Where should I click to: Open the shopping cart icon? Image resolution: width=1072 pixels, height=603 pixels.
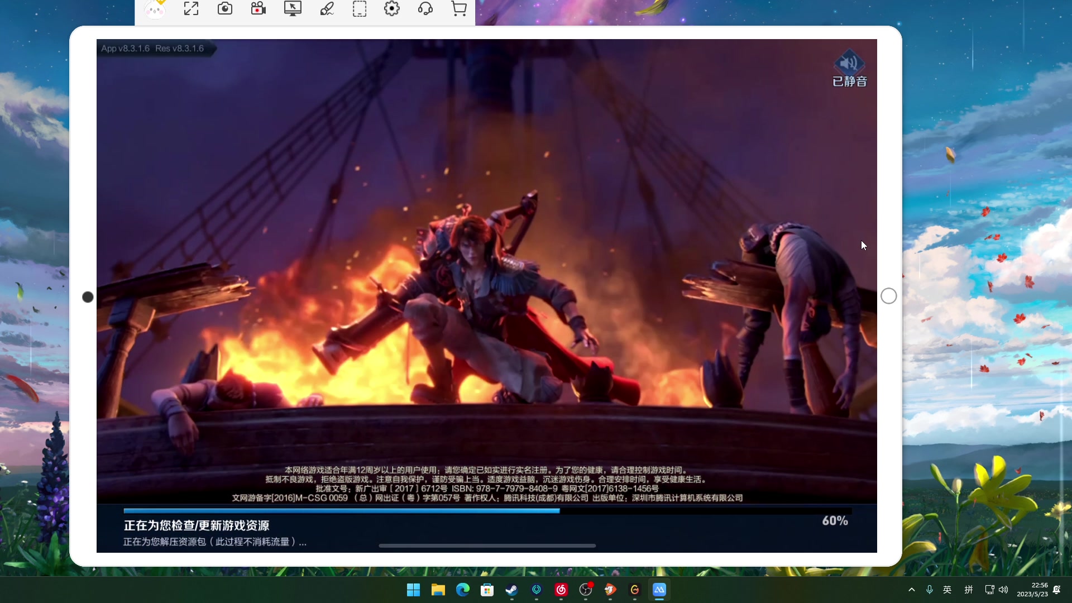(459, 8)
